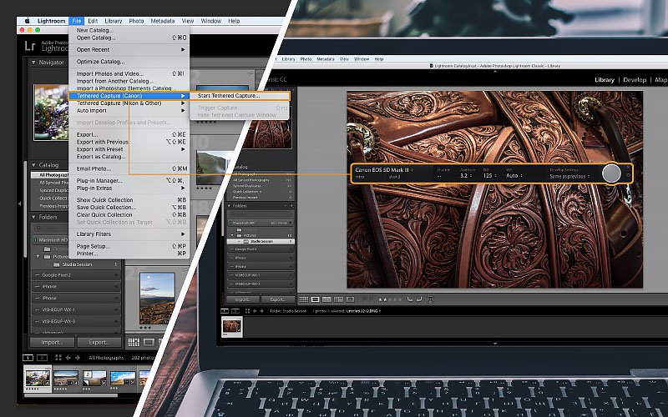668x417 pixels.
Task: Toggle the second monitor button labeled 2
Action: [42, 358]
